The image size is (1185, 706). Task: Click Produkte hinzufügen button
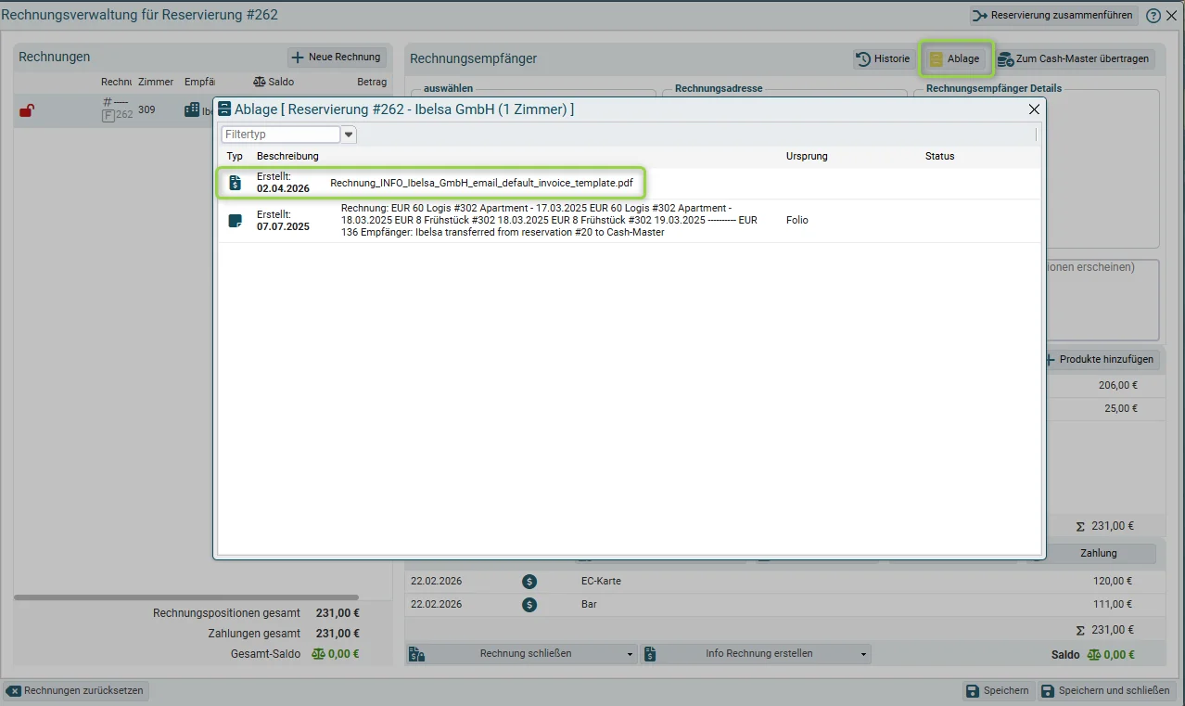pos(1101,360)
